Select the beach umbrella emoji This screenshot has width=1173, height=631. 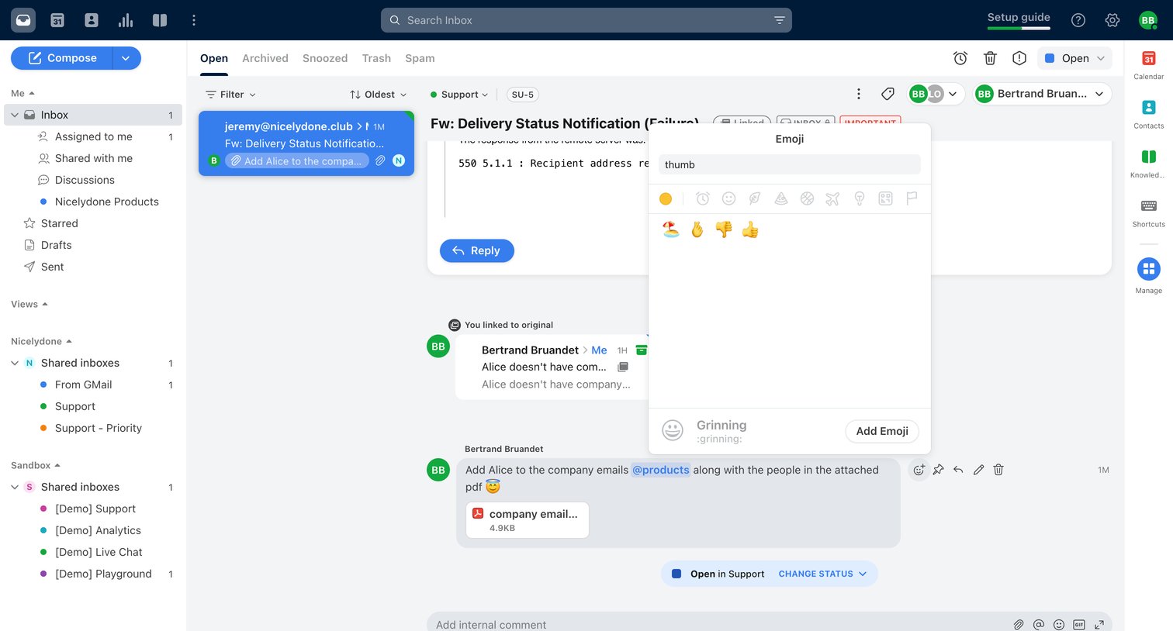coord(671,229)
